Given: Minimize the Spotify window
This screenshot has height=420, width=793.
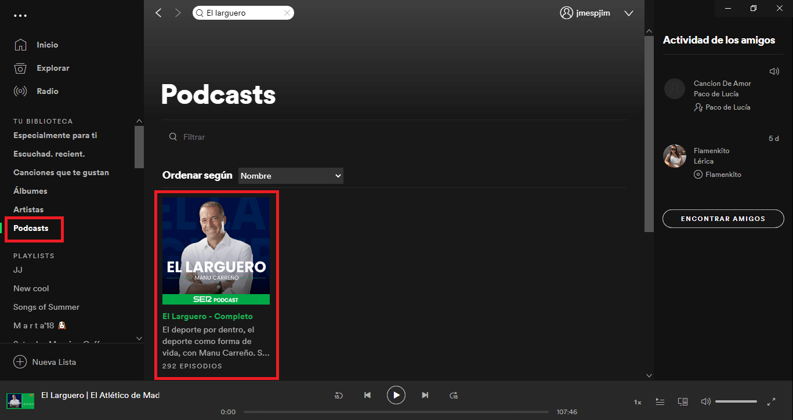Looking at the screenshot, I should click(x=727, y=8).
